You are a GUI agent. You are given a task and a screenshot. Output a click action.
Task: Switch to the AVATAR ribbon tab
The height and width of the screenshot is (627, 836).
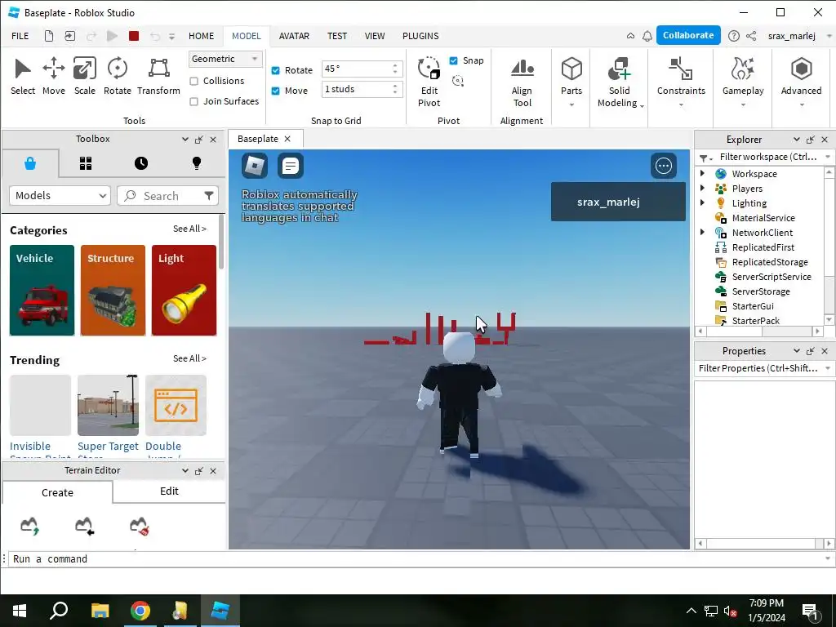point(294,36)
